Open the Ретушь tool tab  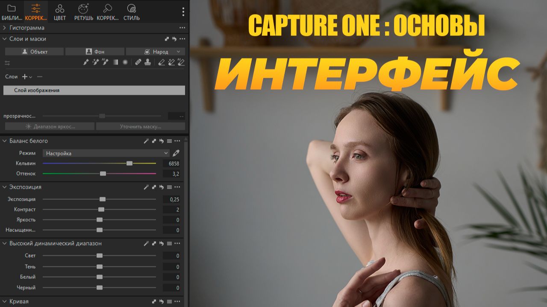click(x=83, y=12)
